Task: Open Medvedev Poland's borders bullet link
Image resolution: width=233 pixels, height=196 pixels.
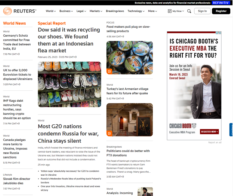Action: click(71, 181)
